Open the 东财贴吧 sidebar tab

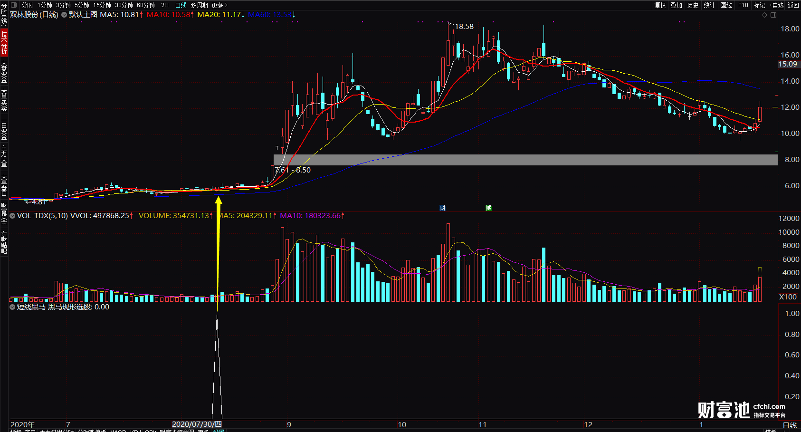pyautogui.click(x=4, y=242)
